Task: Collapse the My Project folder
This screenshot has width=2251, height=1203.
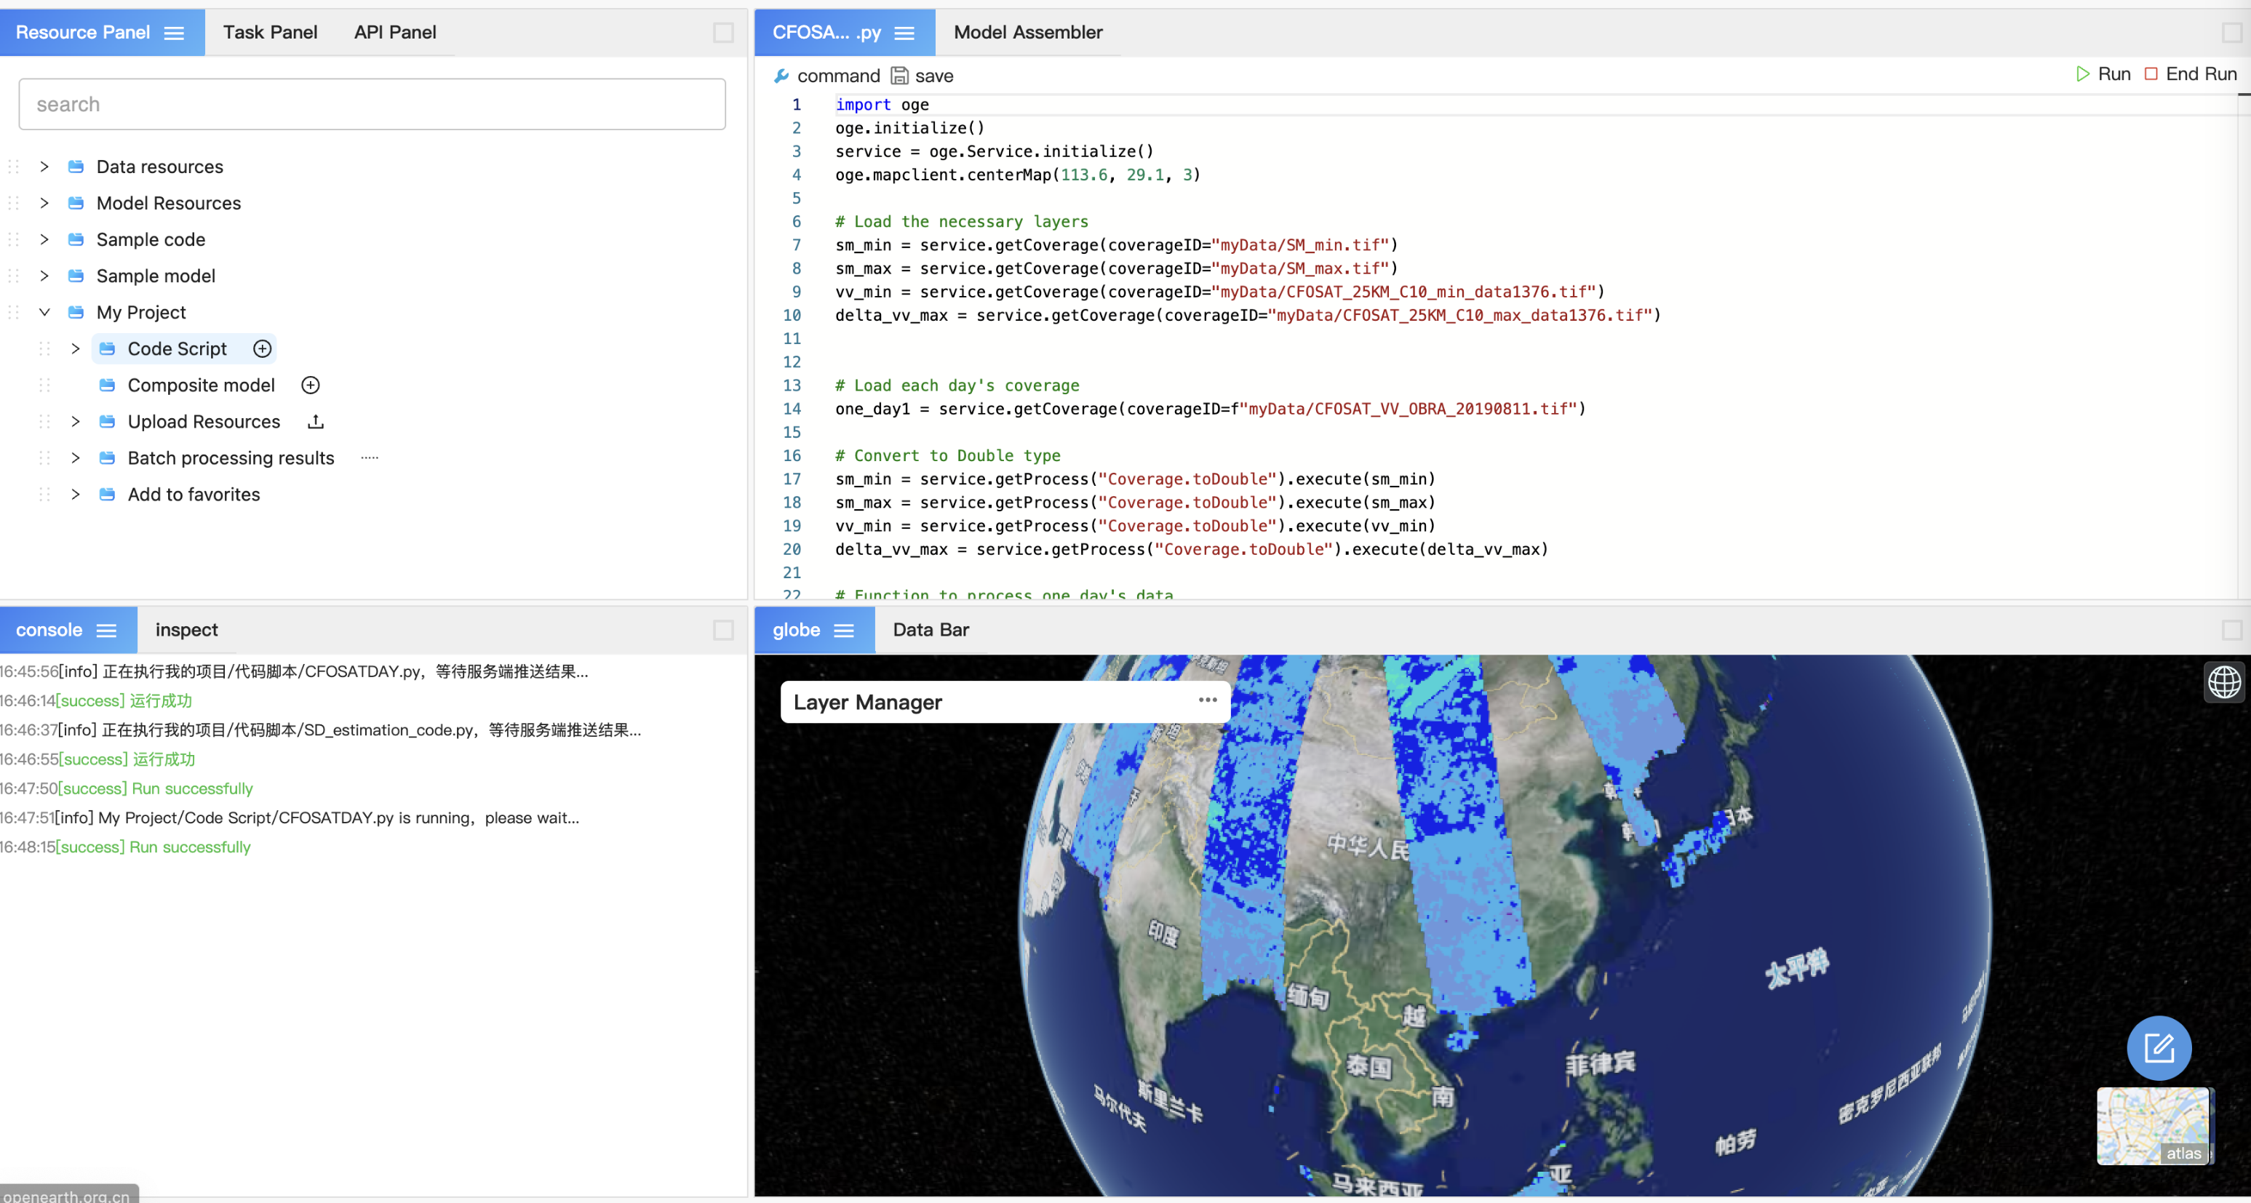Action: pos(44,313)
